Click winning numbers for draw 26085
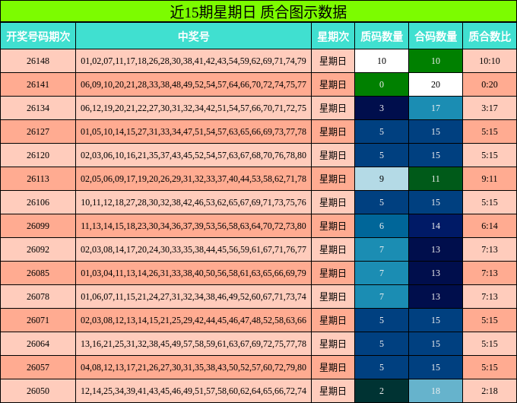 point(194,273)
